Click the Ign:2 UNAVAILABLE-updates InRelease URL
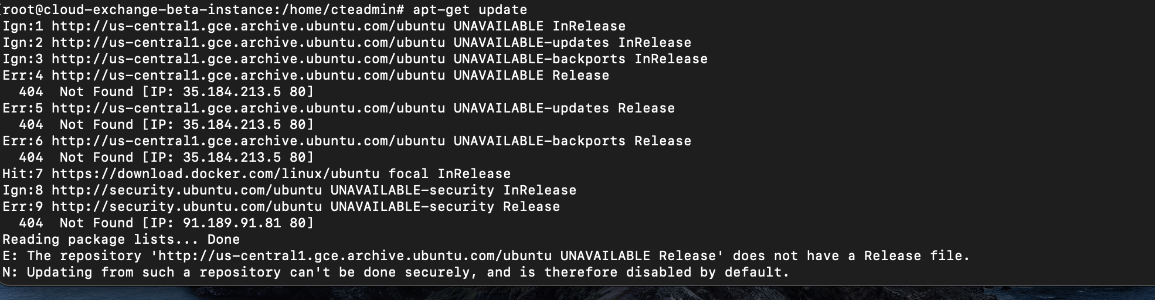 (372, 43)
